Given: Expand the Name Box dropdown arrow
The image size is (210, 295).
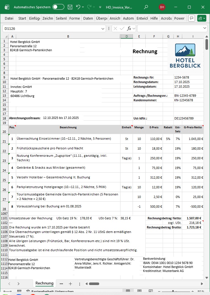Looking at the screenshot, I should (103, 28).
